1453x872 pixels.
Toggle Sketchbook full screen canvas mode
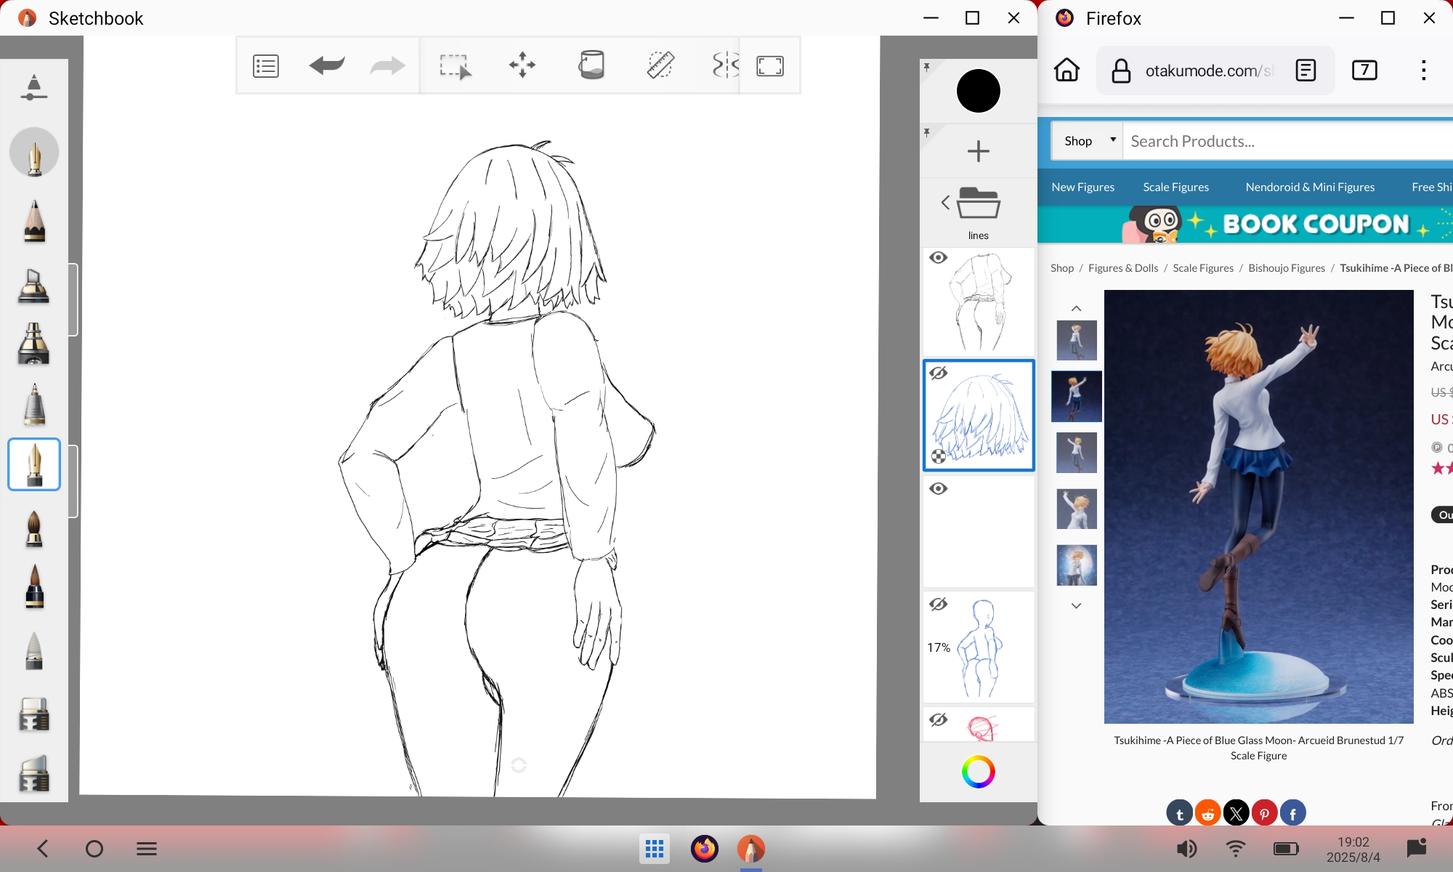770,66
